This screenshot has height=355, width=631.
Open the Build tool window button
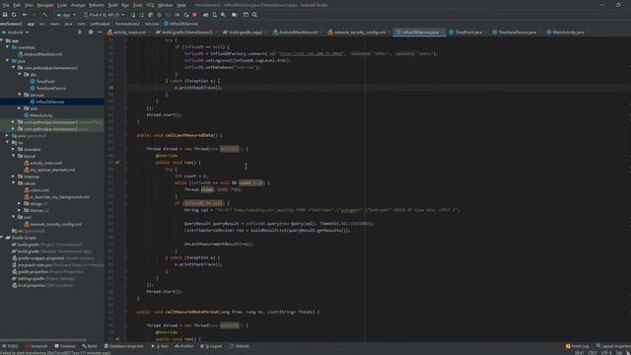(90, 346)
